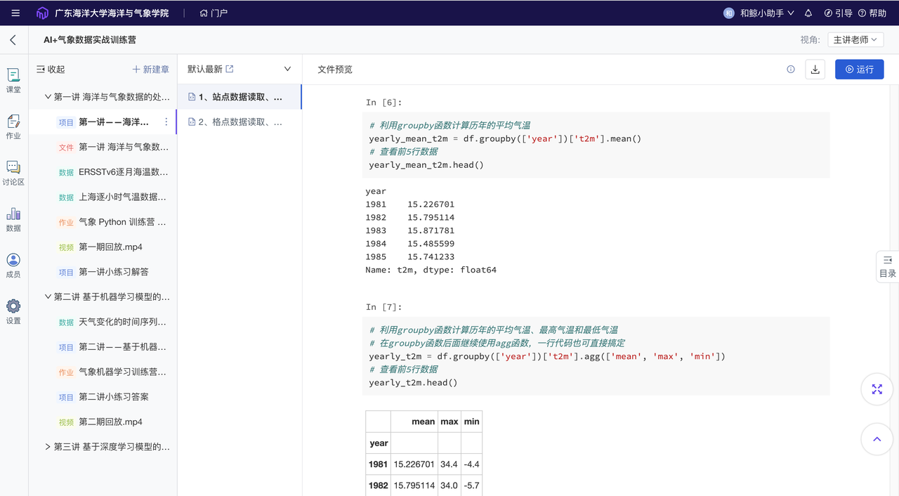
Task: Enter fullscreen with the expand icon
Action: tap(877, 389)
